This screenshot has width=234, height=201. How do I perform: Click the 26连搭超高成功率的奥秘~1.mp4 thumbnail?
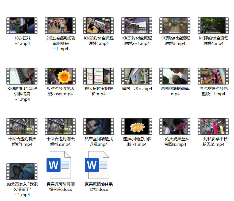(60, 26)
